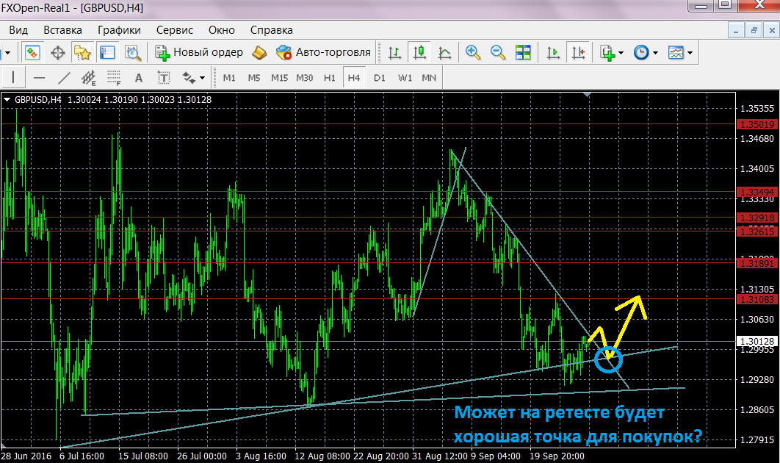Restore the inner chart window
This screenshot has height=463, width=780.
(x=754, y=30)
